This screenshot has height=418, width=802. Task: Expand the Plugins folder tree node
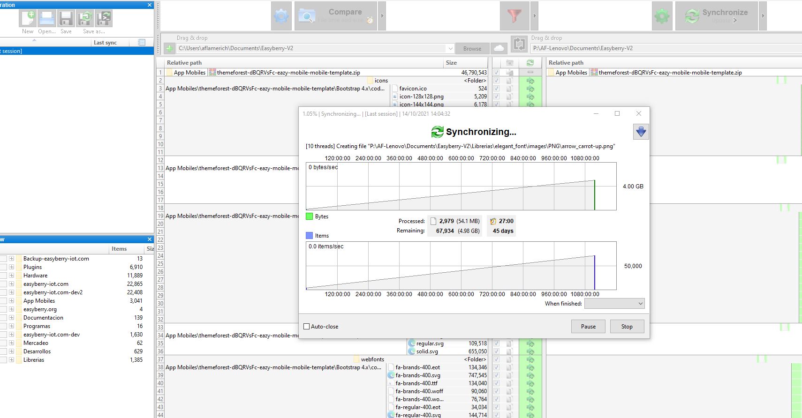pyautogui.click(x=11, y=267)
